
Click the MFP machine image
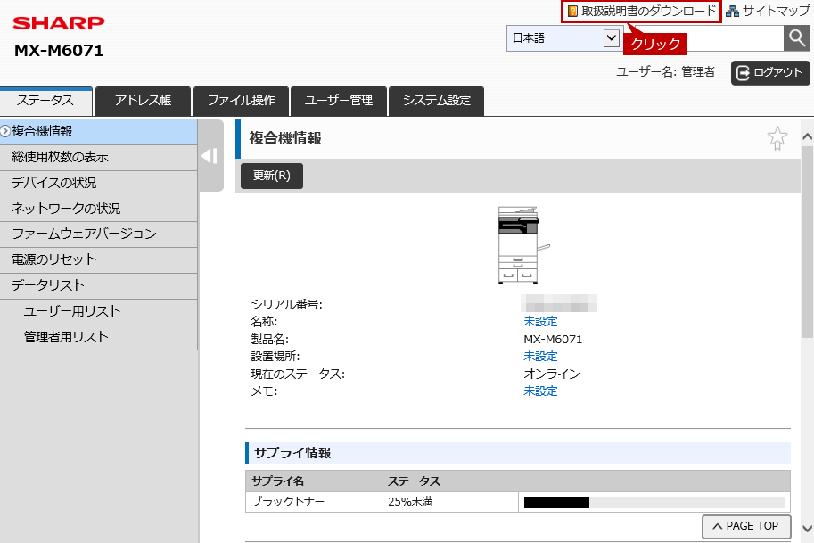tap(522, 244)
